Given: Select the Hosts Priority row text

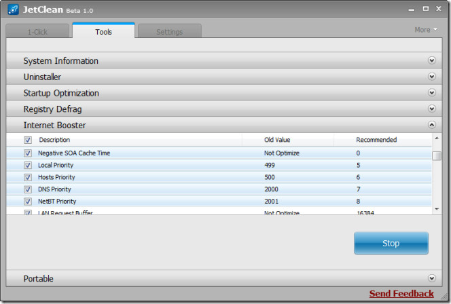Looking at the screenshot, I should click(x=56, y=177).
